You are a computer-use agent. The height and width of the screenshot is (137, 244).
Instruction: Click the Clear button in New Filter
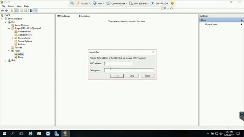point(132,76)
